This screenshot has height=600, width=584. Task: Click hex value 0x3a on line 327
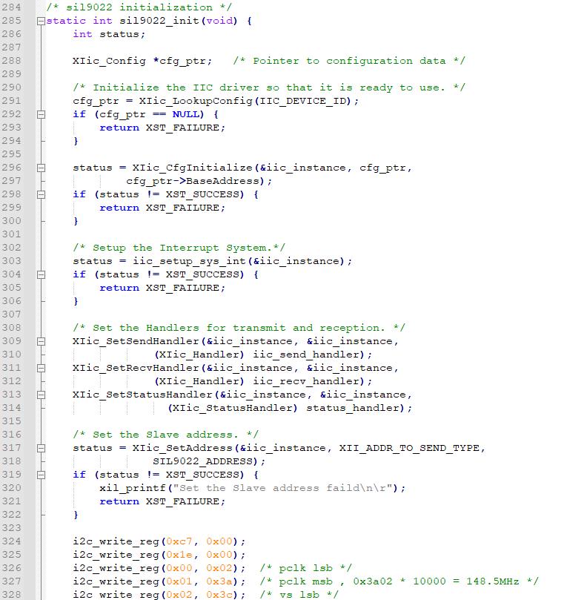(219, 581)
